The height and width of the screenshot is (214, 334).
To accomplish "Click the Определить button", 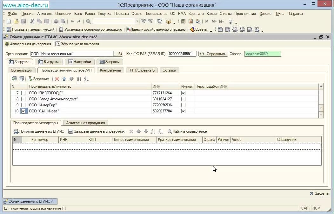I will pyautogui.click(x=213, y=54).
